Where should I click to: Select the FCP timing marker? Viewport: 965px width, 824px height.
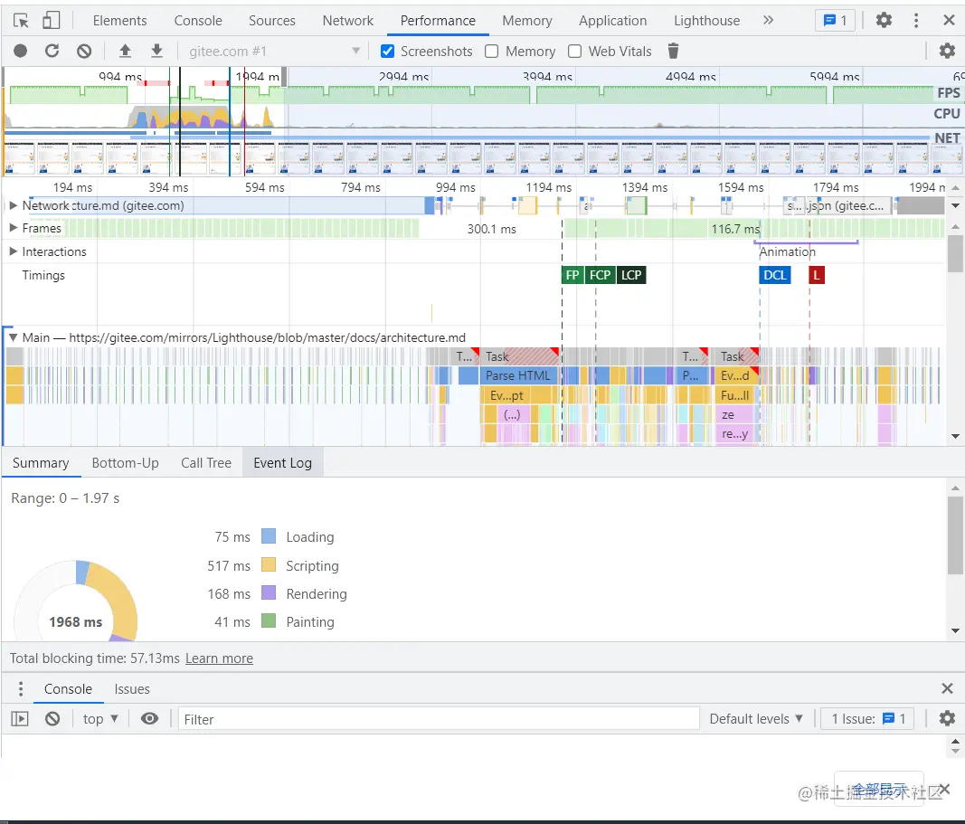pyautogui.click(x=600, y=275)
